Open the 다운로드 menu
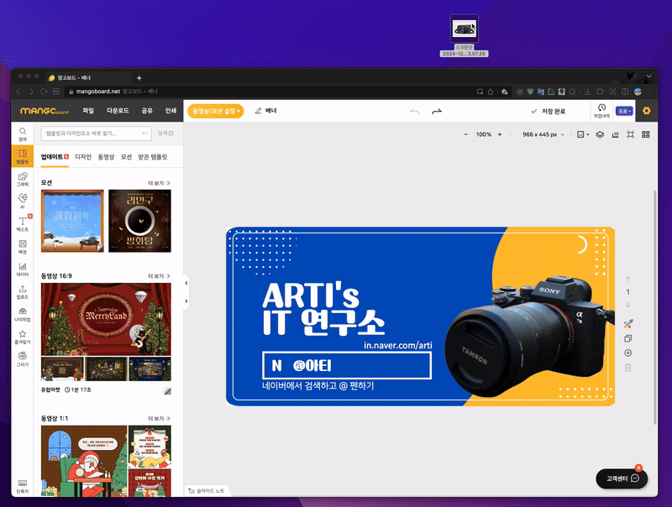 pyautogui.click(x=118, y=111)
